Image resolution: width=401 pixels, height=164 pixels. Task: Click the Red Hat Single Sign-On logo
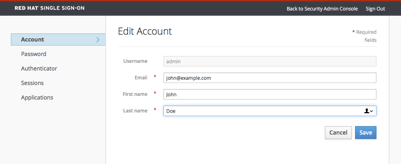pos(50,8)
